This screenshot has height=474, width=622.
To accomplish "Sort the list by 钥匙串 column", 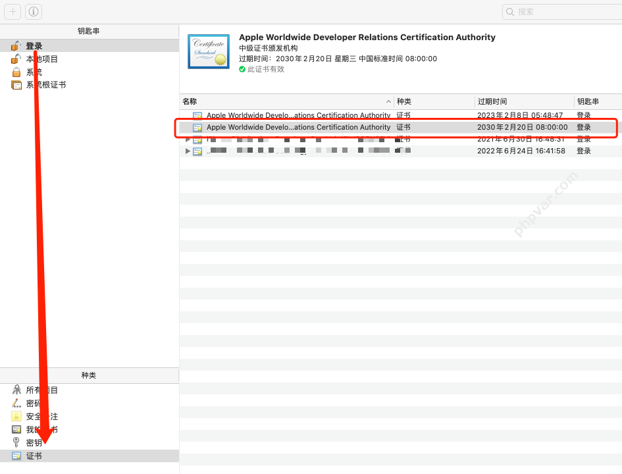I will pyautogui.click(x=598, y=101).
